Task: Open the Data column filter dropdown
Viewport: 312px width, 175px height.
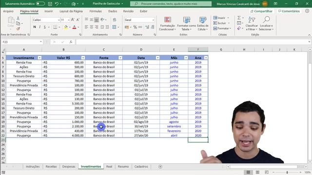Action: [157, 58]
